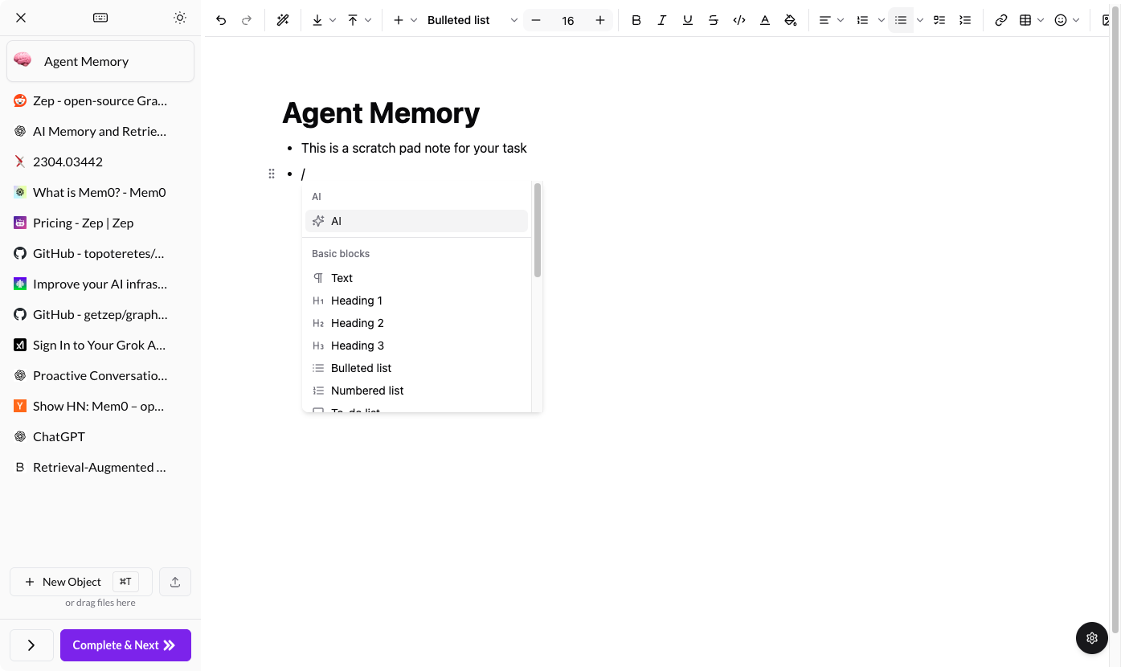Select the Agent Memory note
The image size is (1125, 671).
[100, 61]
